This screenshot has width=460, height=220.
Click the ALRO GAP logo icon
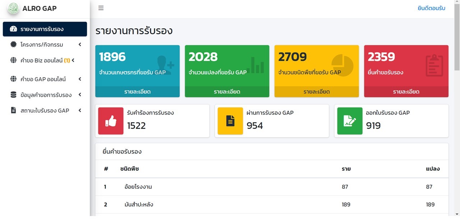point(13,8)
